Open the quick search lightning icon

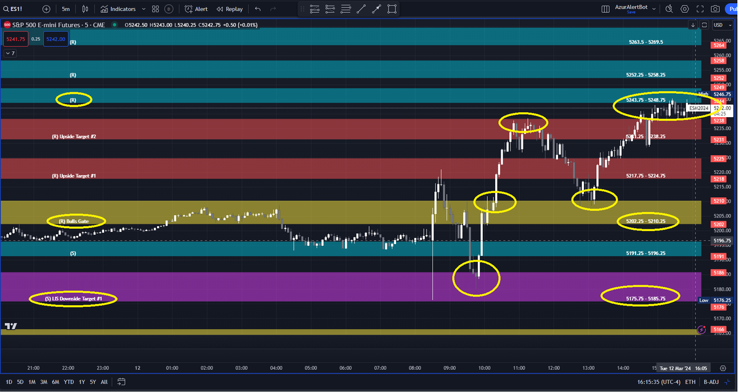click(x=668, y=9)
